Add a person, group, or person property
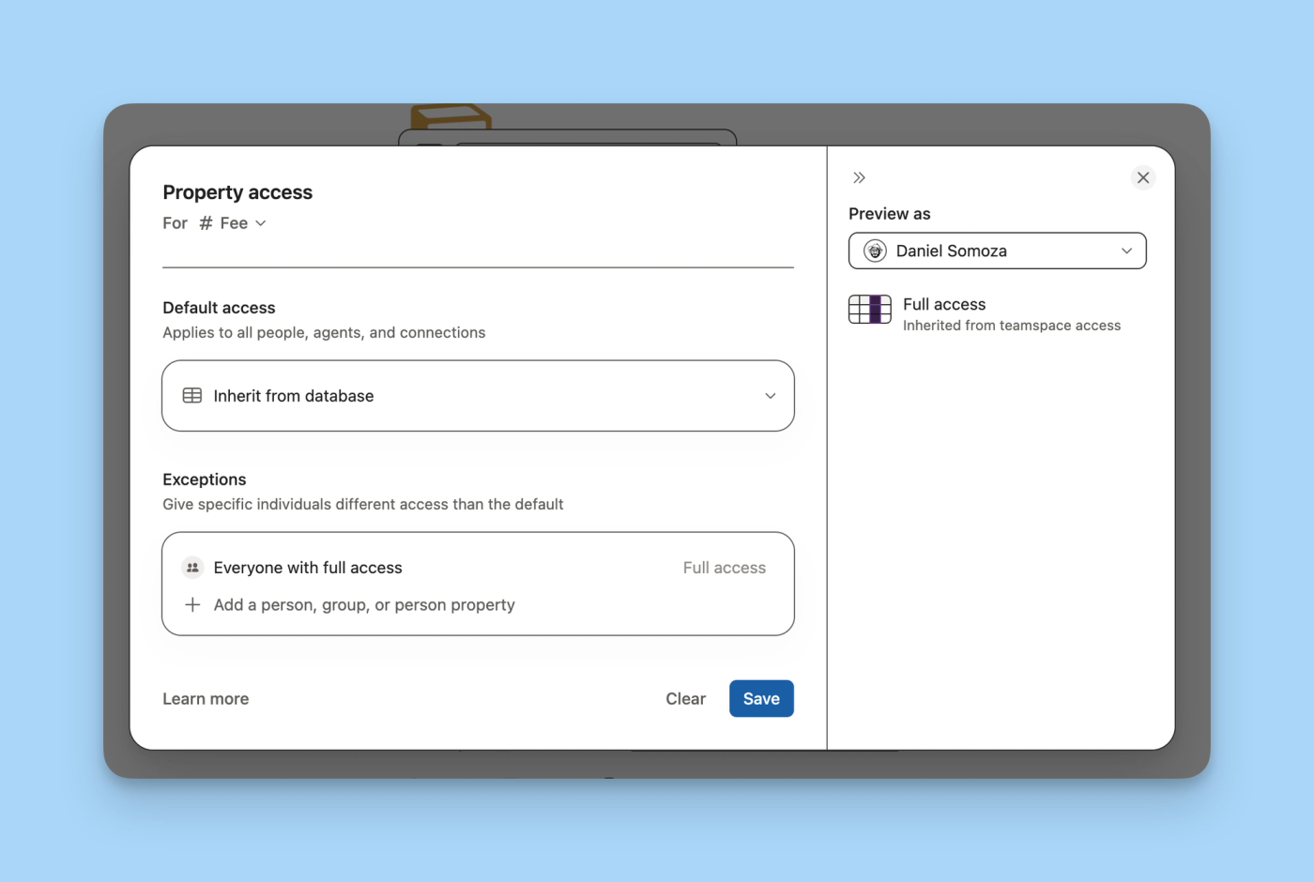1314x882 pixels. point(364,605)
